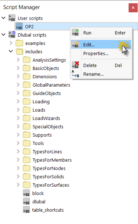Screen dimensions: 138x224
Task: Click the OP2 script icon
Action: (19, 26)
